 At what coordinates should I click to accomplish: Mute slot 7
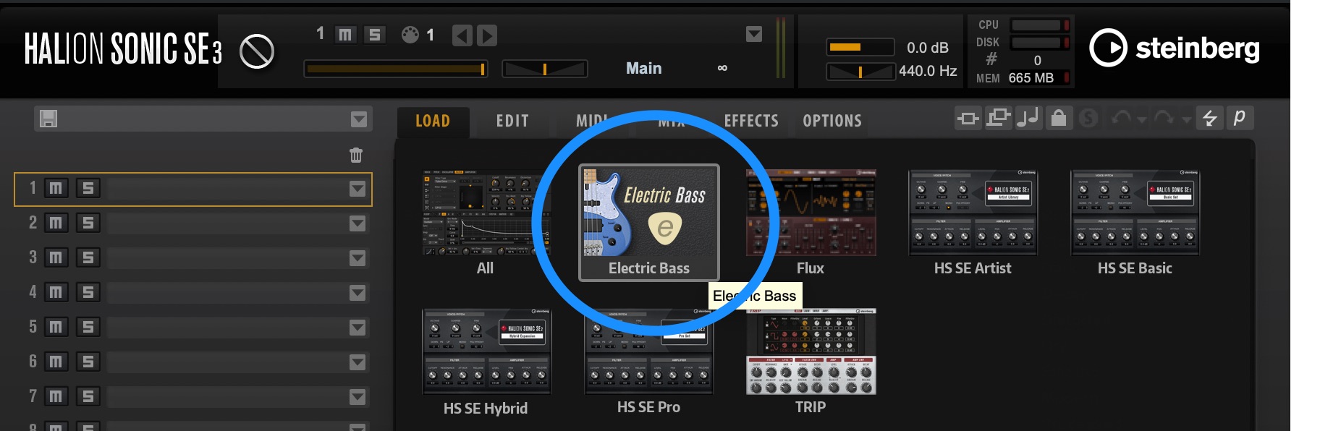coord(56,397)
